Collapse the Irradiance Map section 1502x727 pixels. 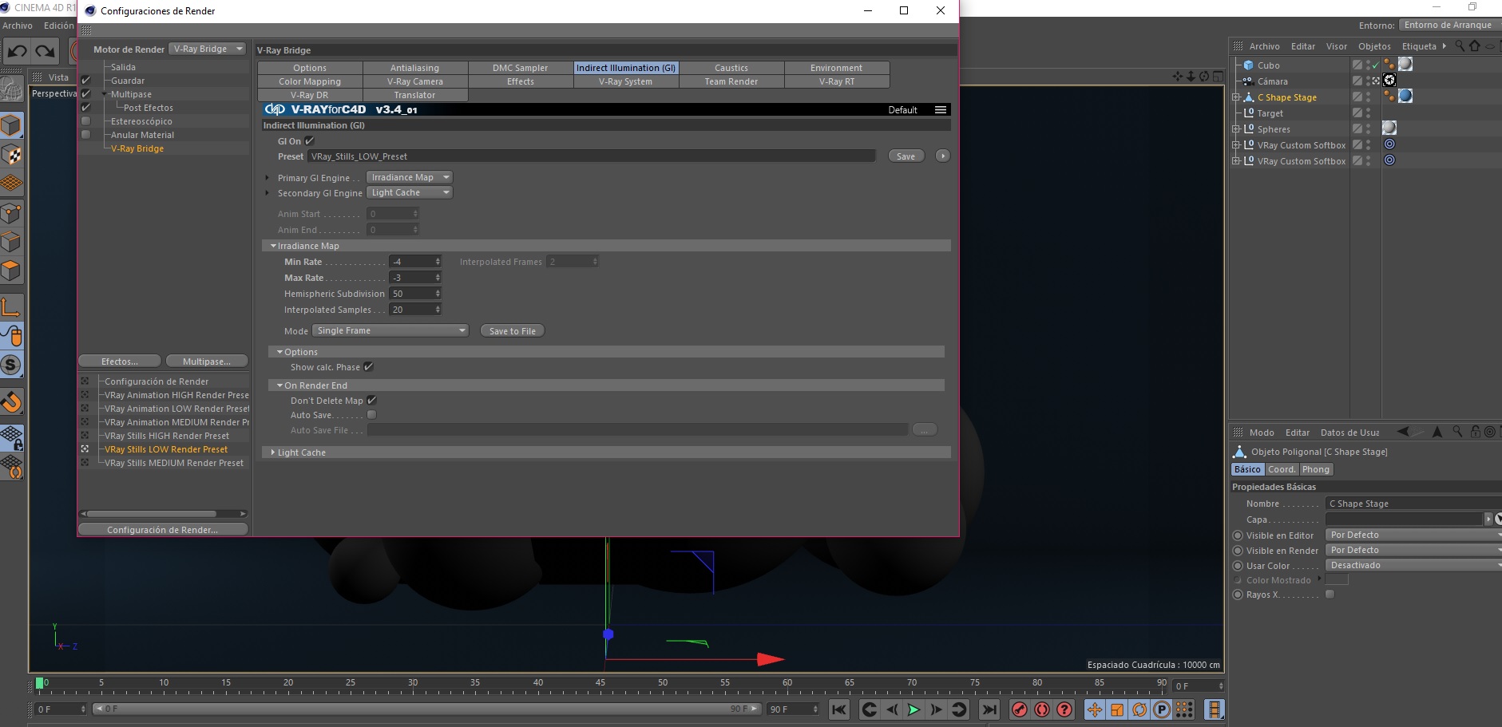coord(273,246)
